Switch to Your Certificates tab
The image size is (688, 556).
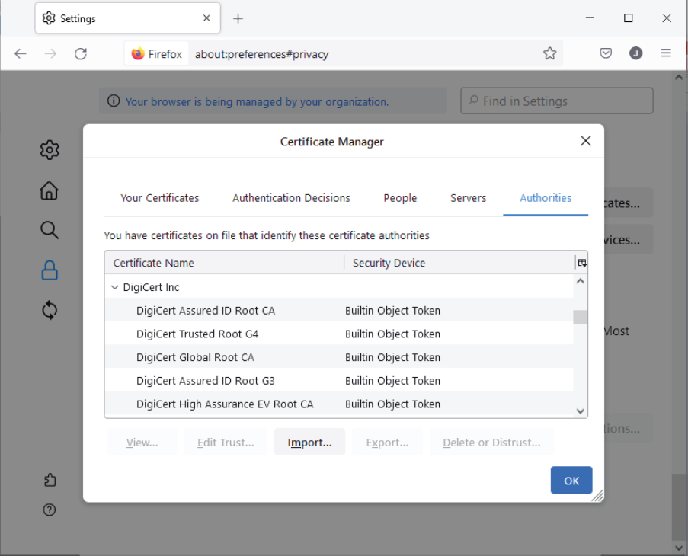(x=160, y=198)
